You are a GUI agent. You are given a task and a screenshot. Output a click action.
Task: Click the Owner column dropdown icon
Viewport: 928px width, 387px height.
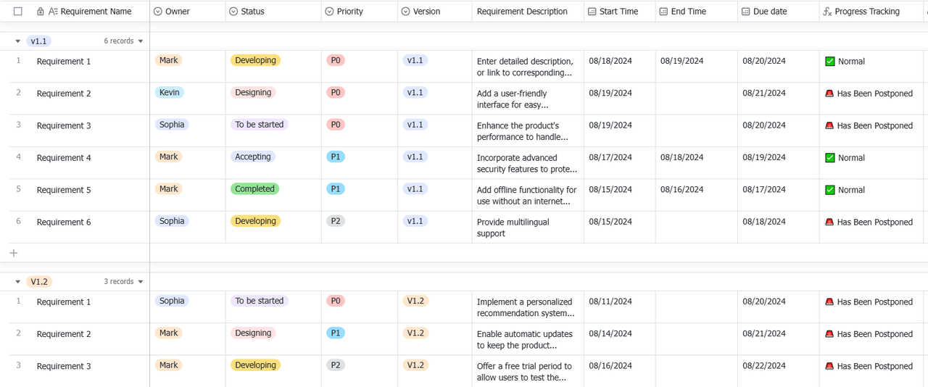point(158,12)
